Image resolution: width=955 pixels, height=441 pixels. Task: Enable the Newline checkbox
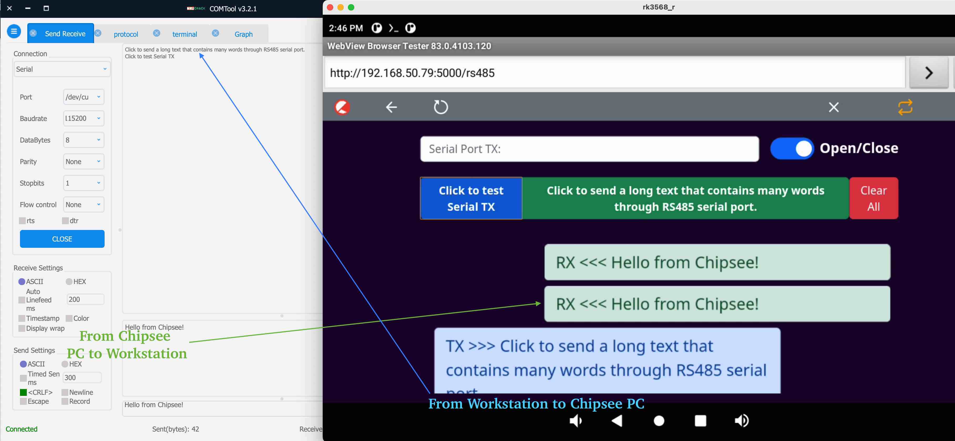65,392
